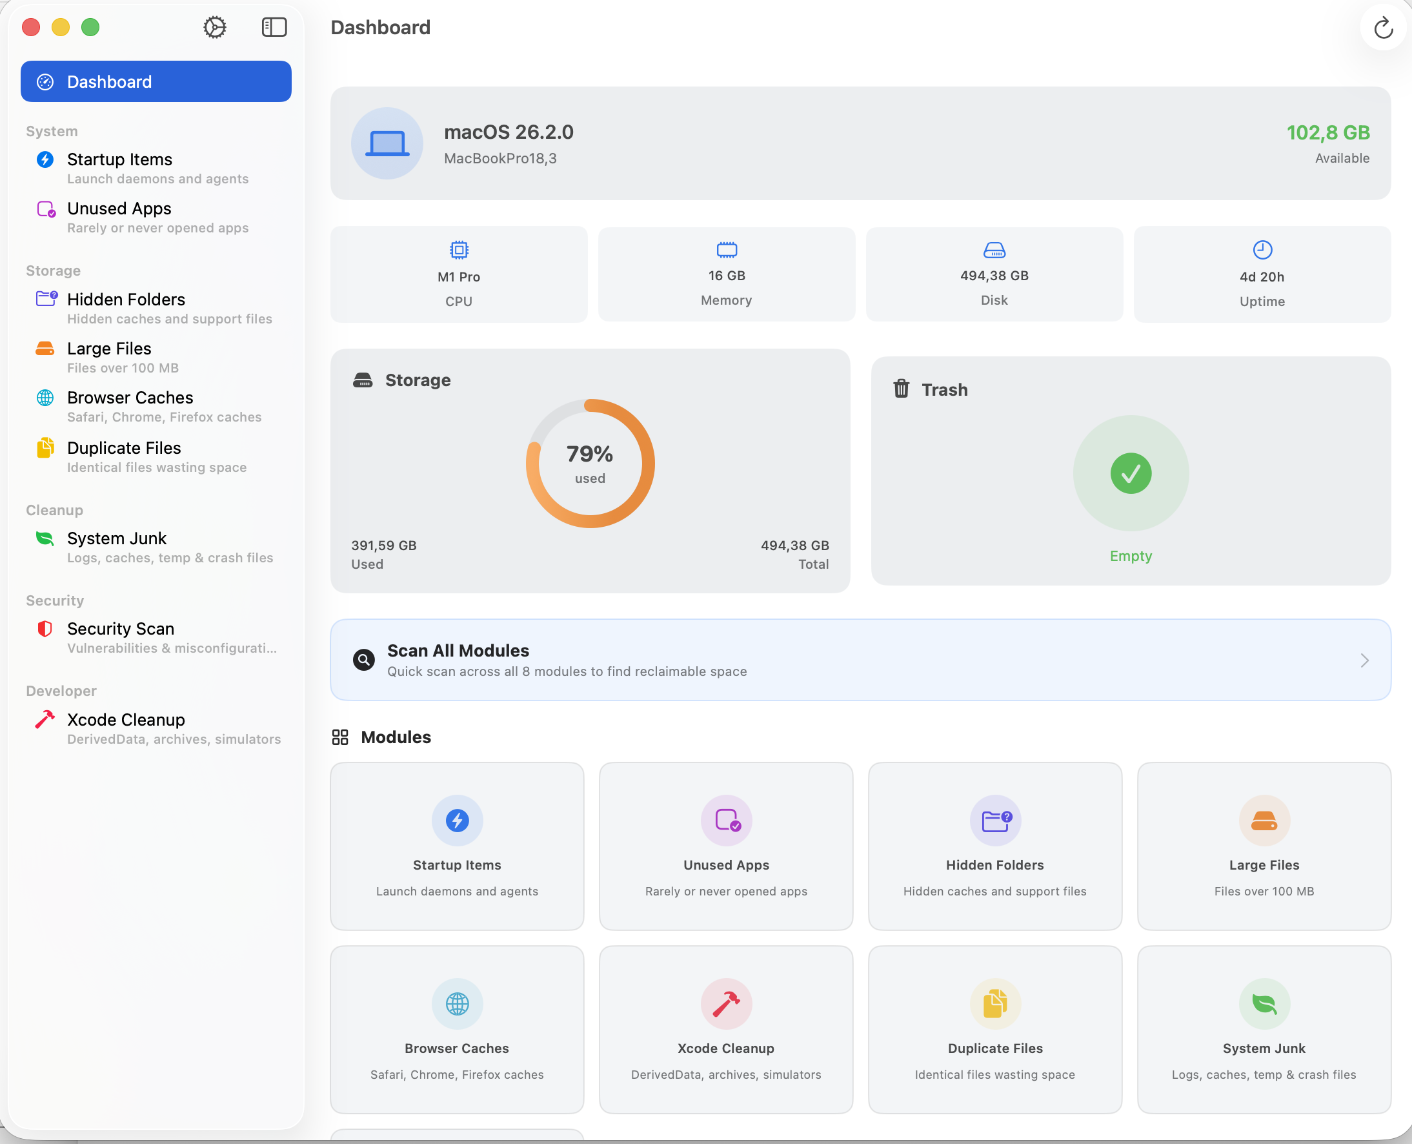1412x1144 pixels.
Task: Click the green checkmark in Trash card
Action: click(1131, 473)
